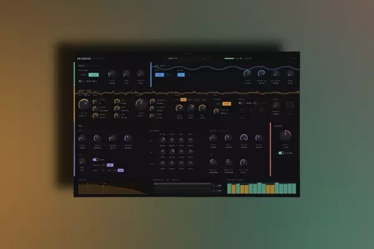This screenshot has width=374, height=249.
Task: Click the top-left knob of the modulation matrix grid
Action: tap(163, 140)
